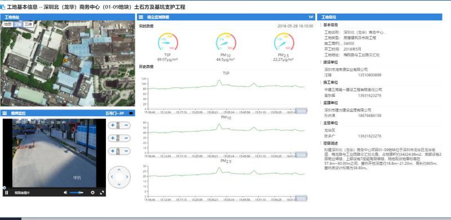Switch map to 地图 view

pyautogui.click(x=7, y=24)
